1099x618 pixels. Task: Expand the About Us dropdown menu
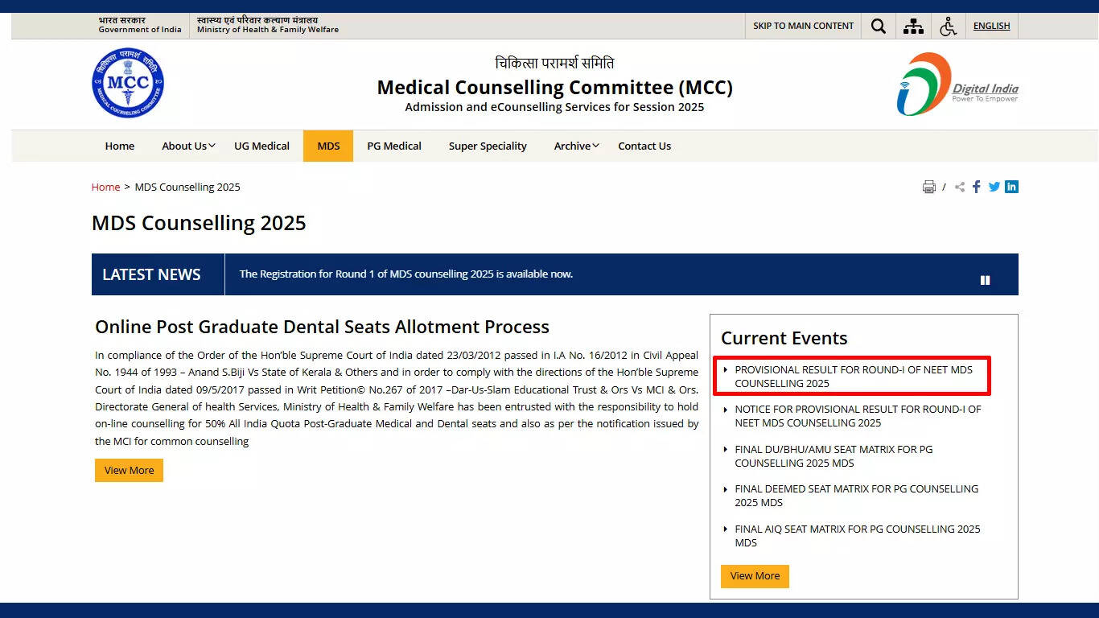click(188, 146)
